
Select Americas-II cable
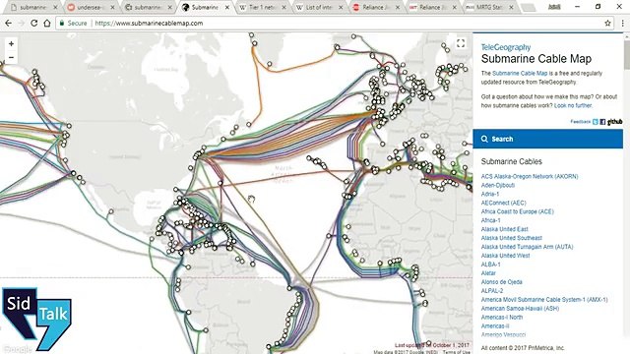click(495, 325)
